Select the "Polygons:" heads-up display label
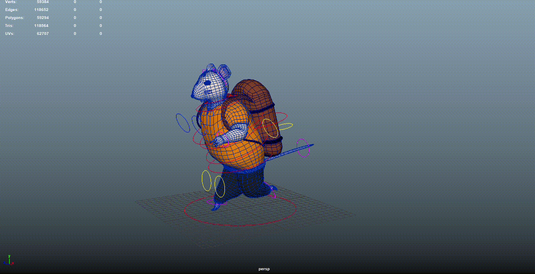535x274 pixels. point(15,18)
